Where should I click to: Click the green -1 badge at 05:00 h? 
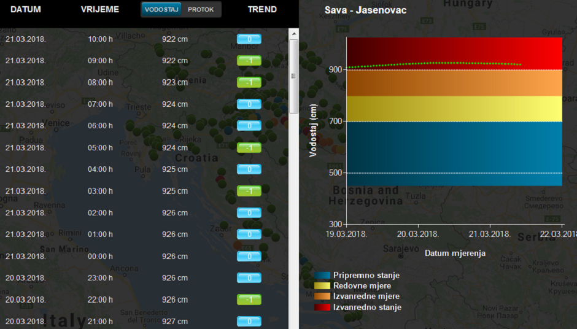[x=249, y=147]
